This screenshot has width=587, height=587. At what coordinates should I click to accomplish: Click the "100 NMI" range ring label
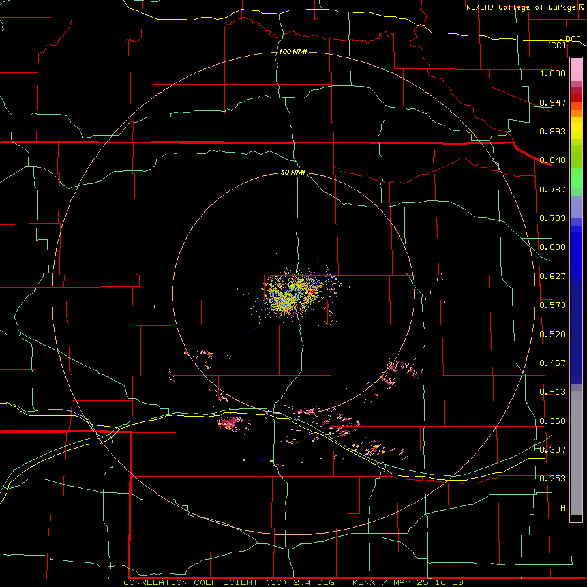293,52
